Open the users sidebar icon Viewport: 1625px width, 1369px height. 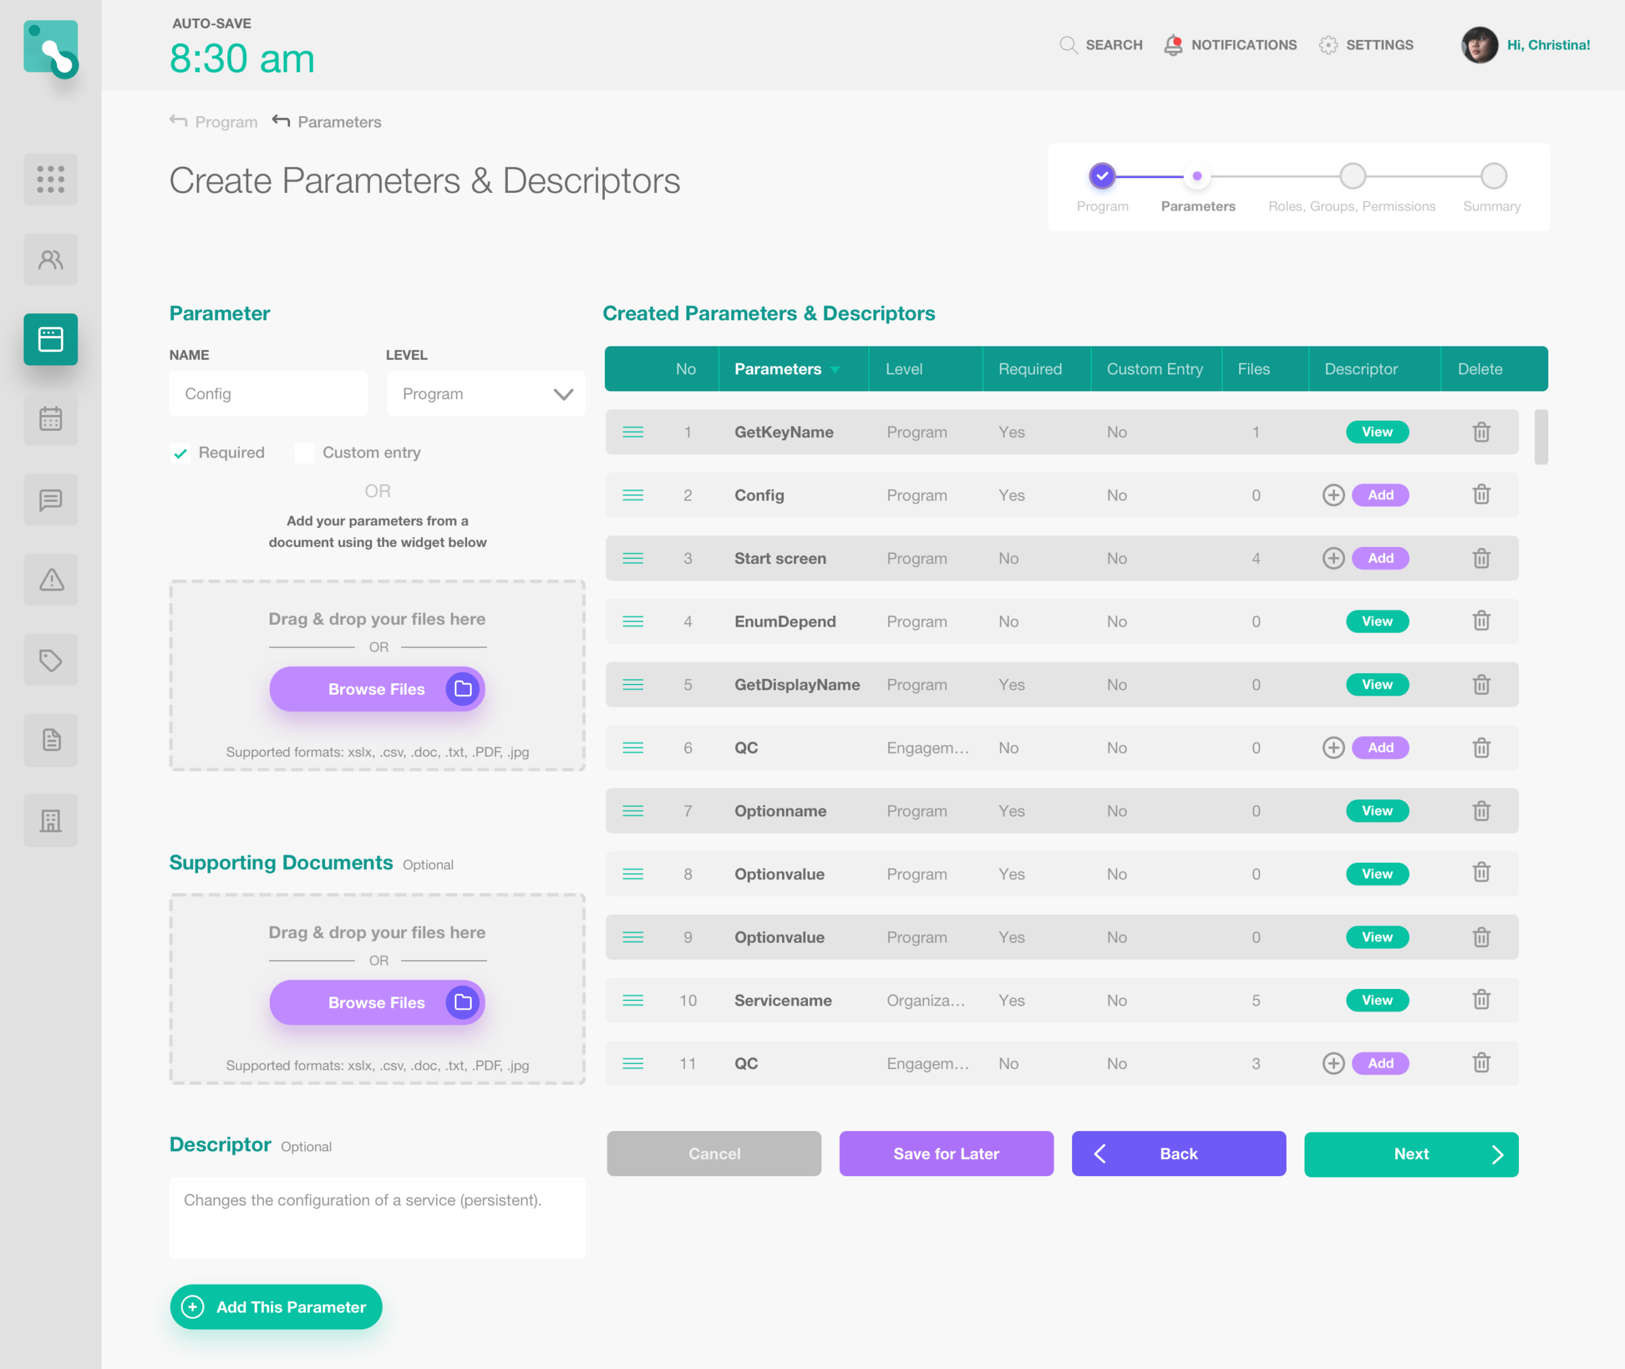point(51,259)
